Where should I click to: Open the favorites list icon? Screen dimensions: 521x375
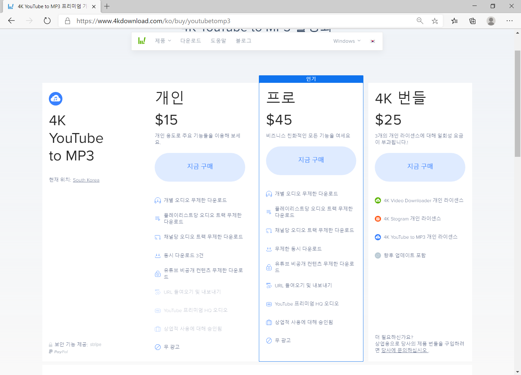455,21
